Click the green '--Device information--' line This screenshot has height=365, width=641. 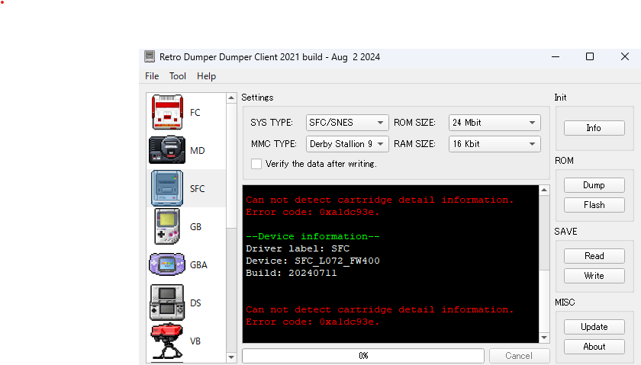pyautogui.click(x=313, y=236)
